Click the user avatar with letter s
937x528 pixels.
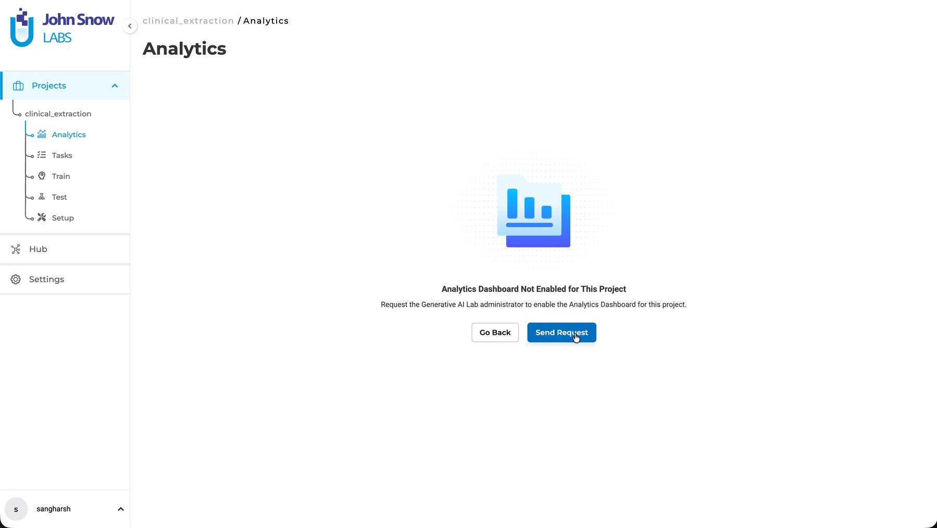pos(16,509)
